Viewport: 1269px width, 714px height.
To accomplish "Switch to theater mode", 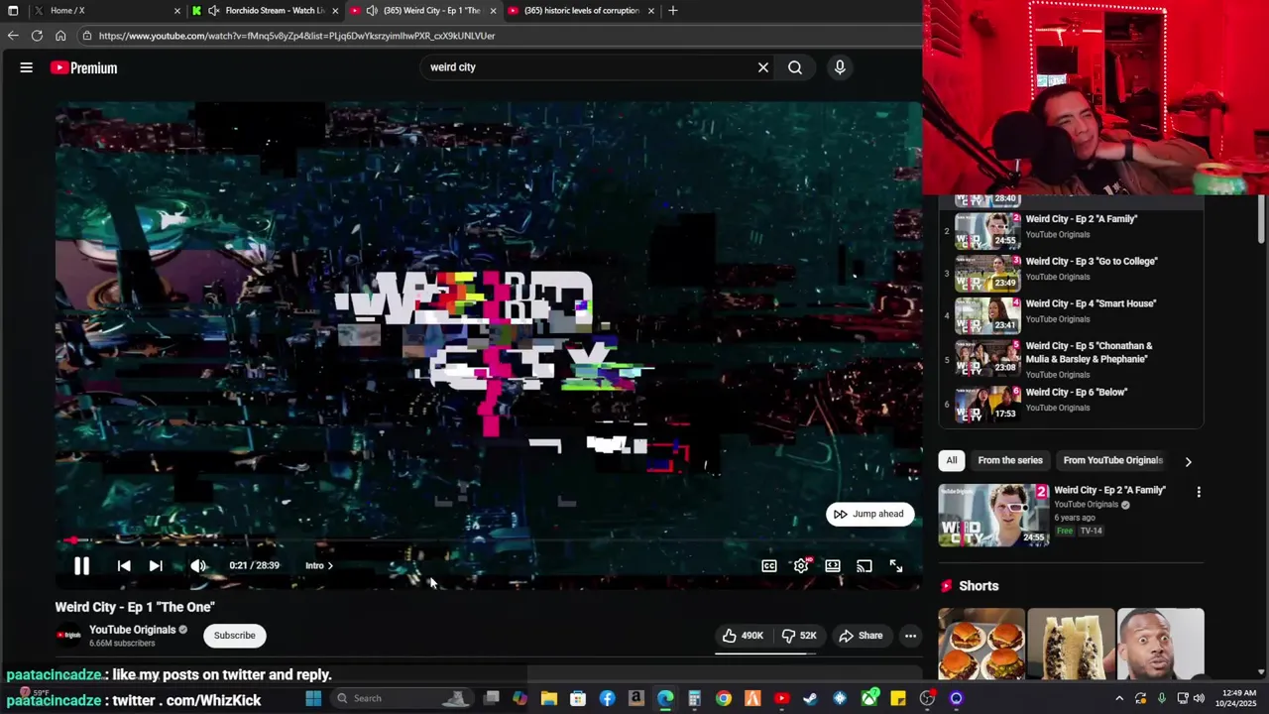I will click(x=833, y=565).
